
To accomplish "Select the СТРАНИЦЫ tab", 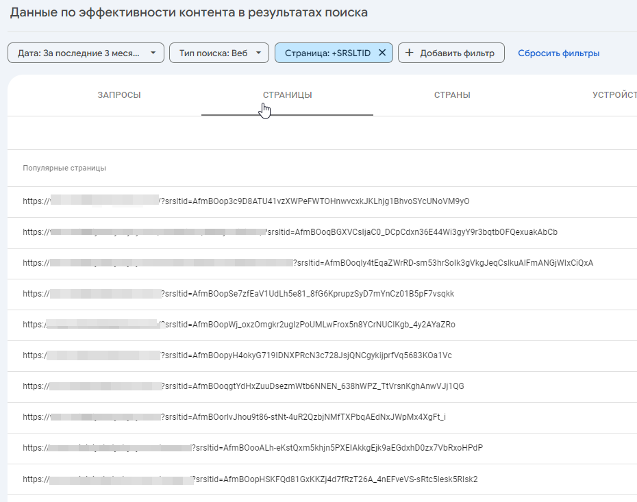I will click(287, 95).
